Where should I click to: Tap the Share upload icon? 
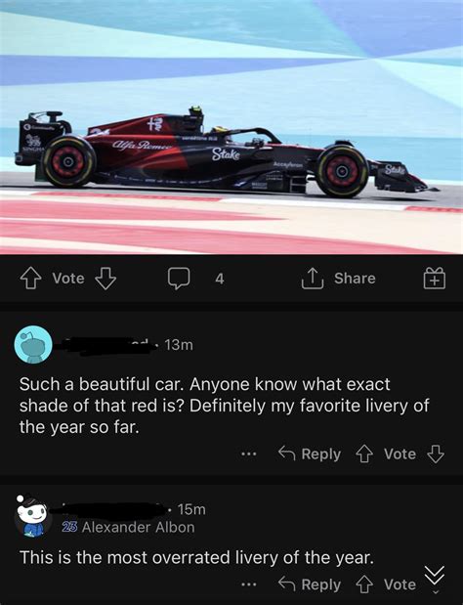[311, 279]
